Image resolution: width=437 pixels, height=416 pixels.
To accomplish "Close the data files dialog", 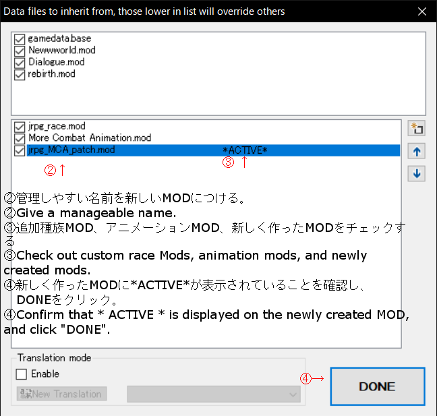I will [x=422, y=11].
